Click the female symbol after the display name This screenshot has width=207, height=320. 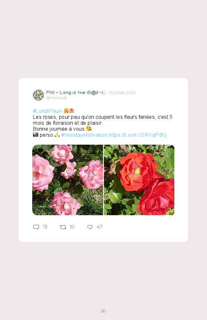104,93
